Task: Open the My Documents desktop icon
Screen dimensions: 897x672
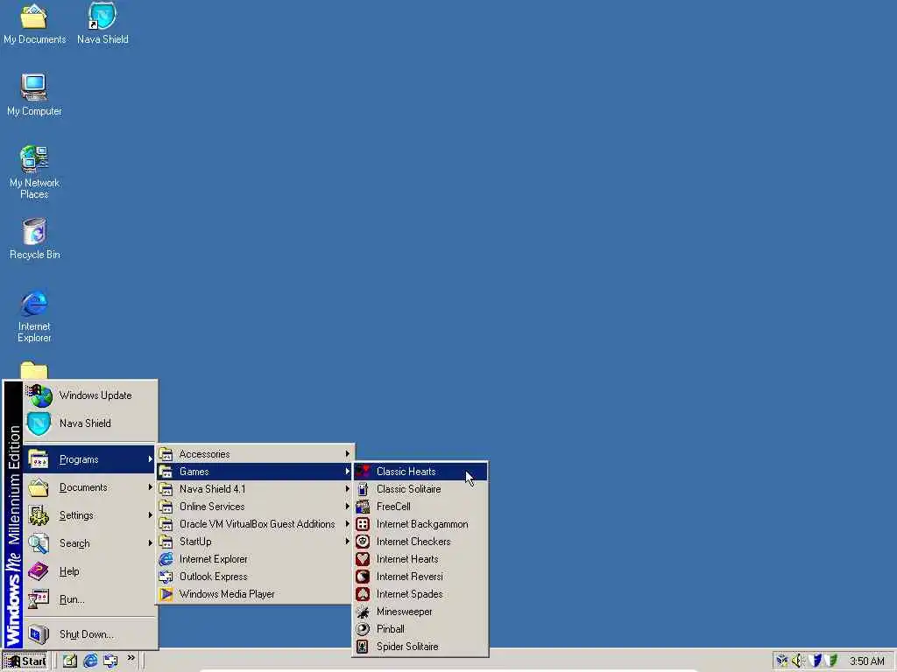Action: (34, 24)
